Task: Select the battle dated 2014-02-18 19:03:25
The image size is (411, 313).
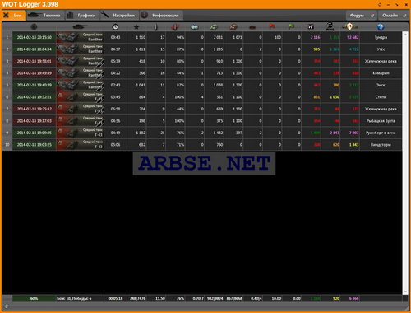Action: (35, 145)
